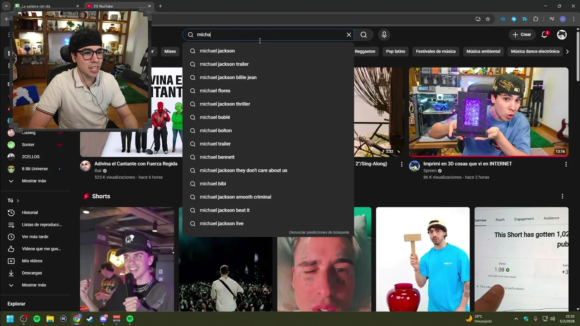Open options menu for the Spreen video
This screenshot has width=580, height=326.
pos(565,164)
